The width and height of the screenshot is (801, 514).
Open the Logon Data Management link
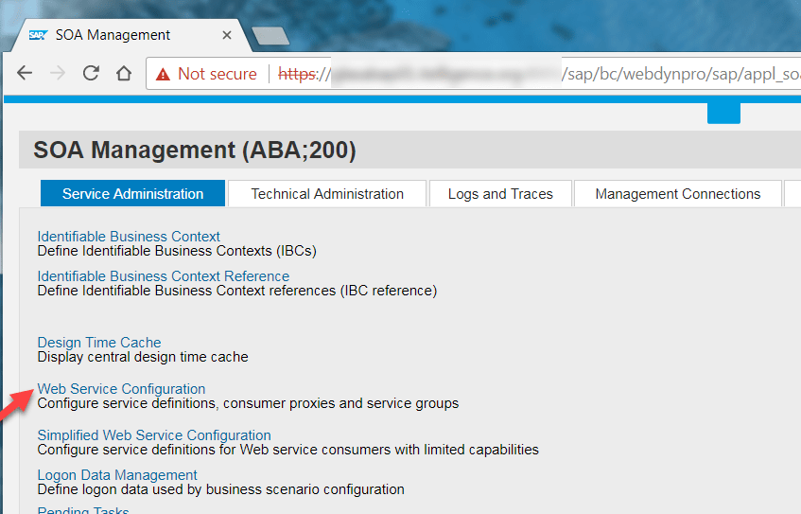click(117, 475)
